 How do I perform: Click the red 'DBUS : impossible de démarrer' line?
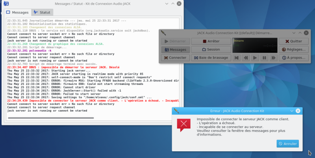(63, 67)
